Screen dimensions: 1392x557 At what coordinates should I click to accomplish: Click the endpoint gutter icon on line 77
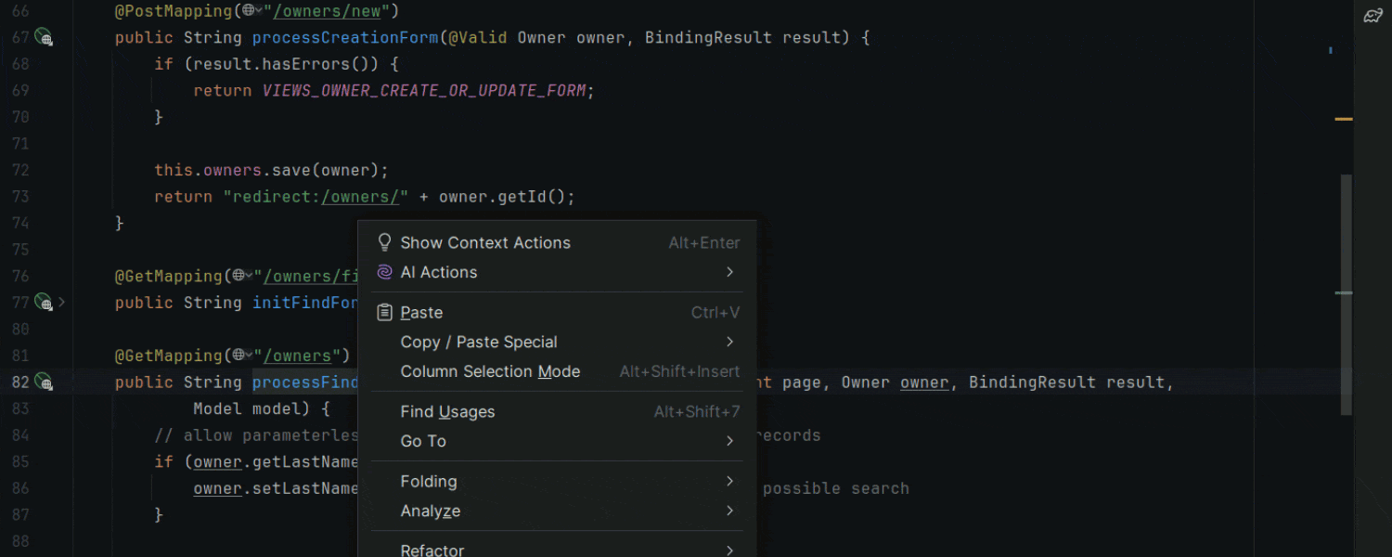[x=44, y=302]
